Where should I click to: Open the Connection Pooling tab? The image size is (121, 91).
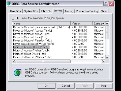87,11
